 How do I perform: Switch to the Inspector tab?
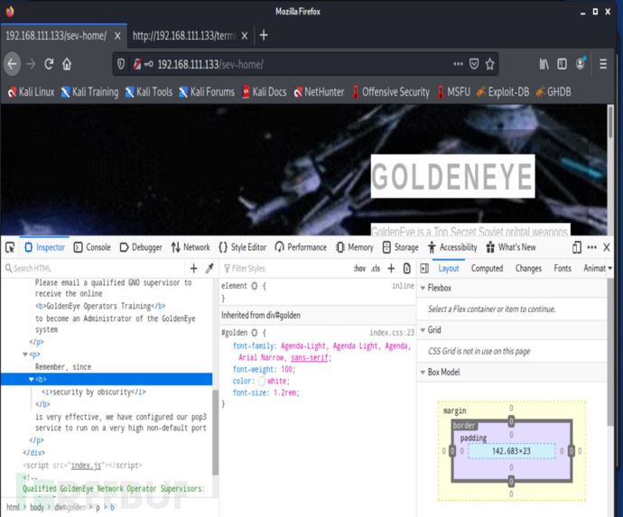pyautogui.click(x=45, y=247)
